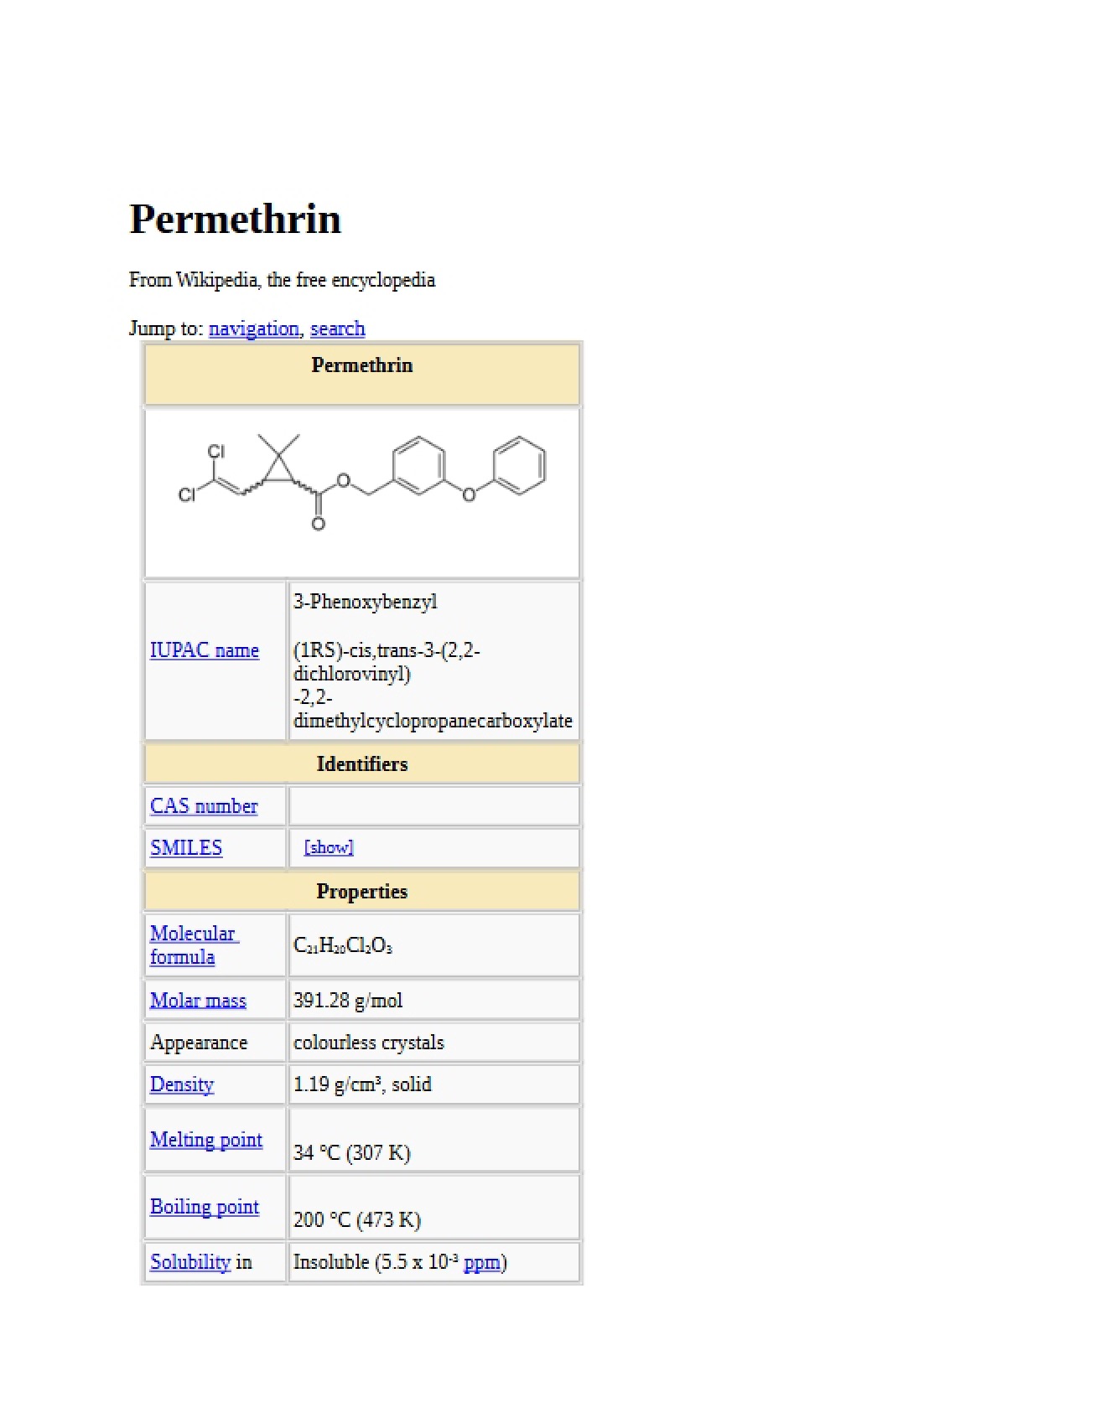
Task: Open the SMILES link
Action: coord(186,848)
